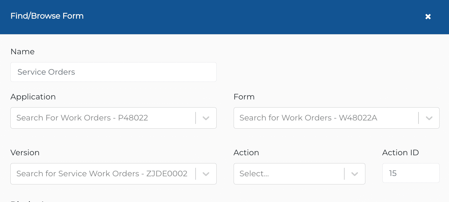Open the Action dropdown arrow

pyautogui.click(x=355, y=174)
